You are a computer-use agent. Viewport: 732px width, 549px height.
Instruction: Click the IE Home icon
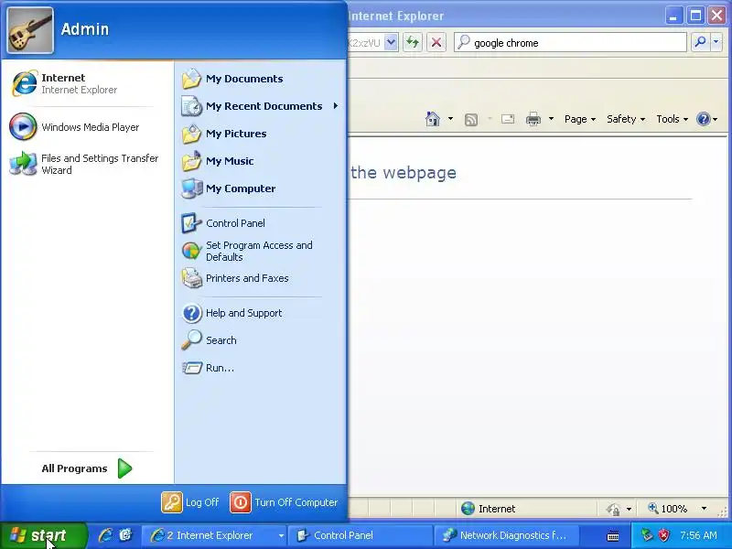coord(433,119)
